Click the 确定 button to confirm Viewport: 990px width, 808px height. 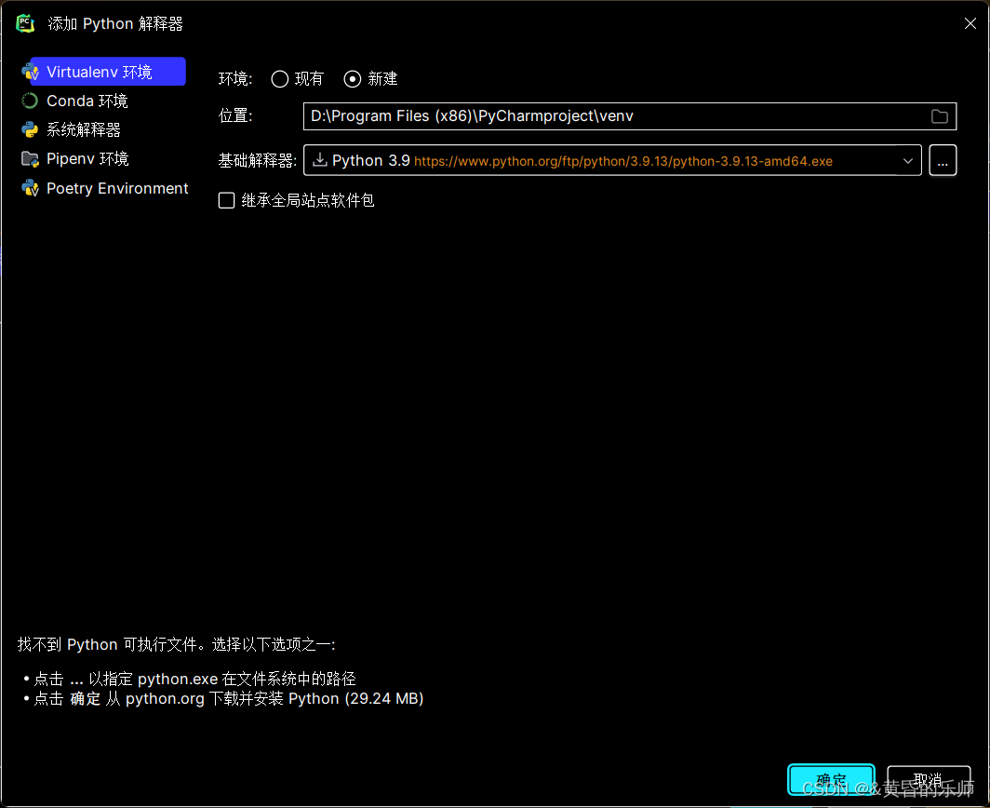click(x=831, y=779)
